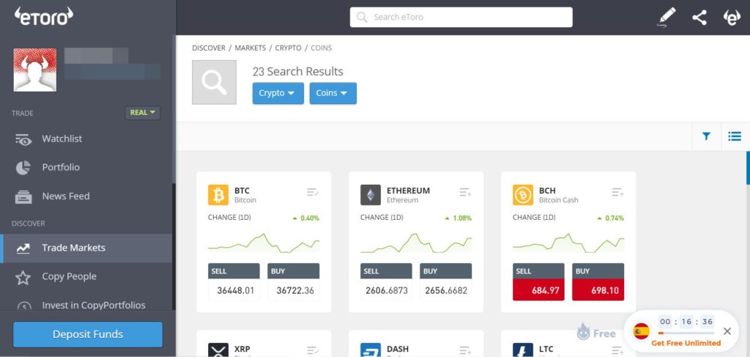Click BTC SELL price 36448.01
This screenshot has width=750, height=357.
tap(234, 290)
